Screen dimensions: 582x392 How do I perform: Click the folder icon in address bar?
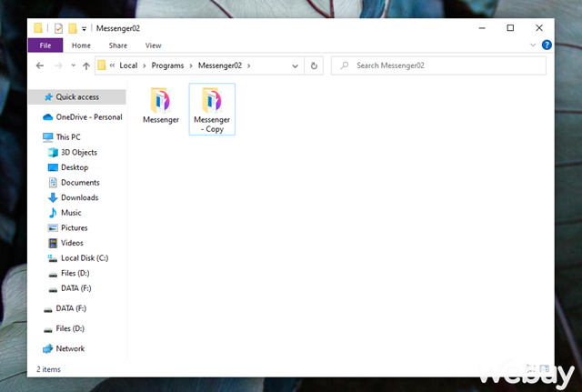pos(101,65)
